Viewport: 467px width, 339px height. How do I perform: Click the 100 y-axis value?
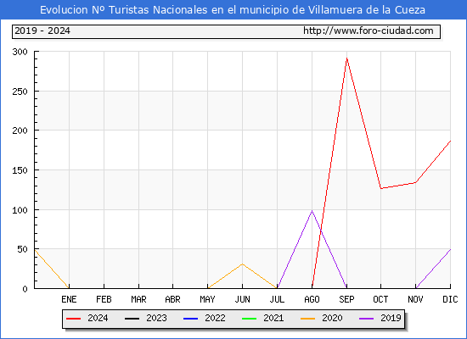pos(20,210)
